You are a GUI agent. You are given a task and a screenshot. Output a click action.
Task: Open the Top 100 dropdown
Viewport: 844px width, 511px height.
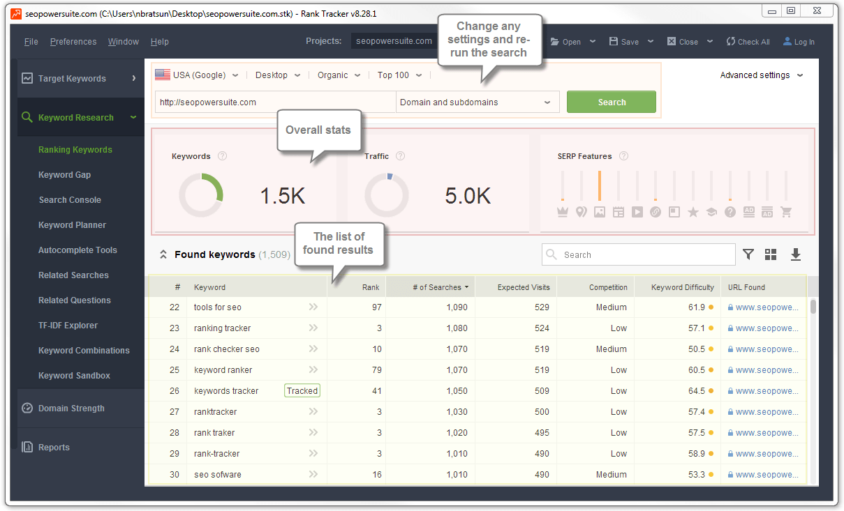[400, 75]
